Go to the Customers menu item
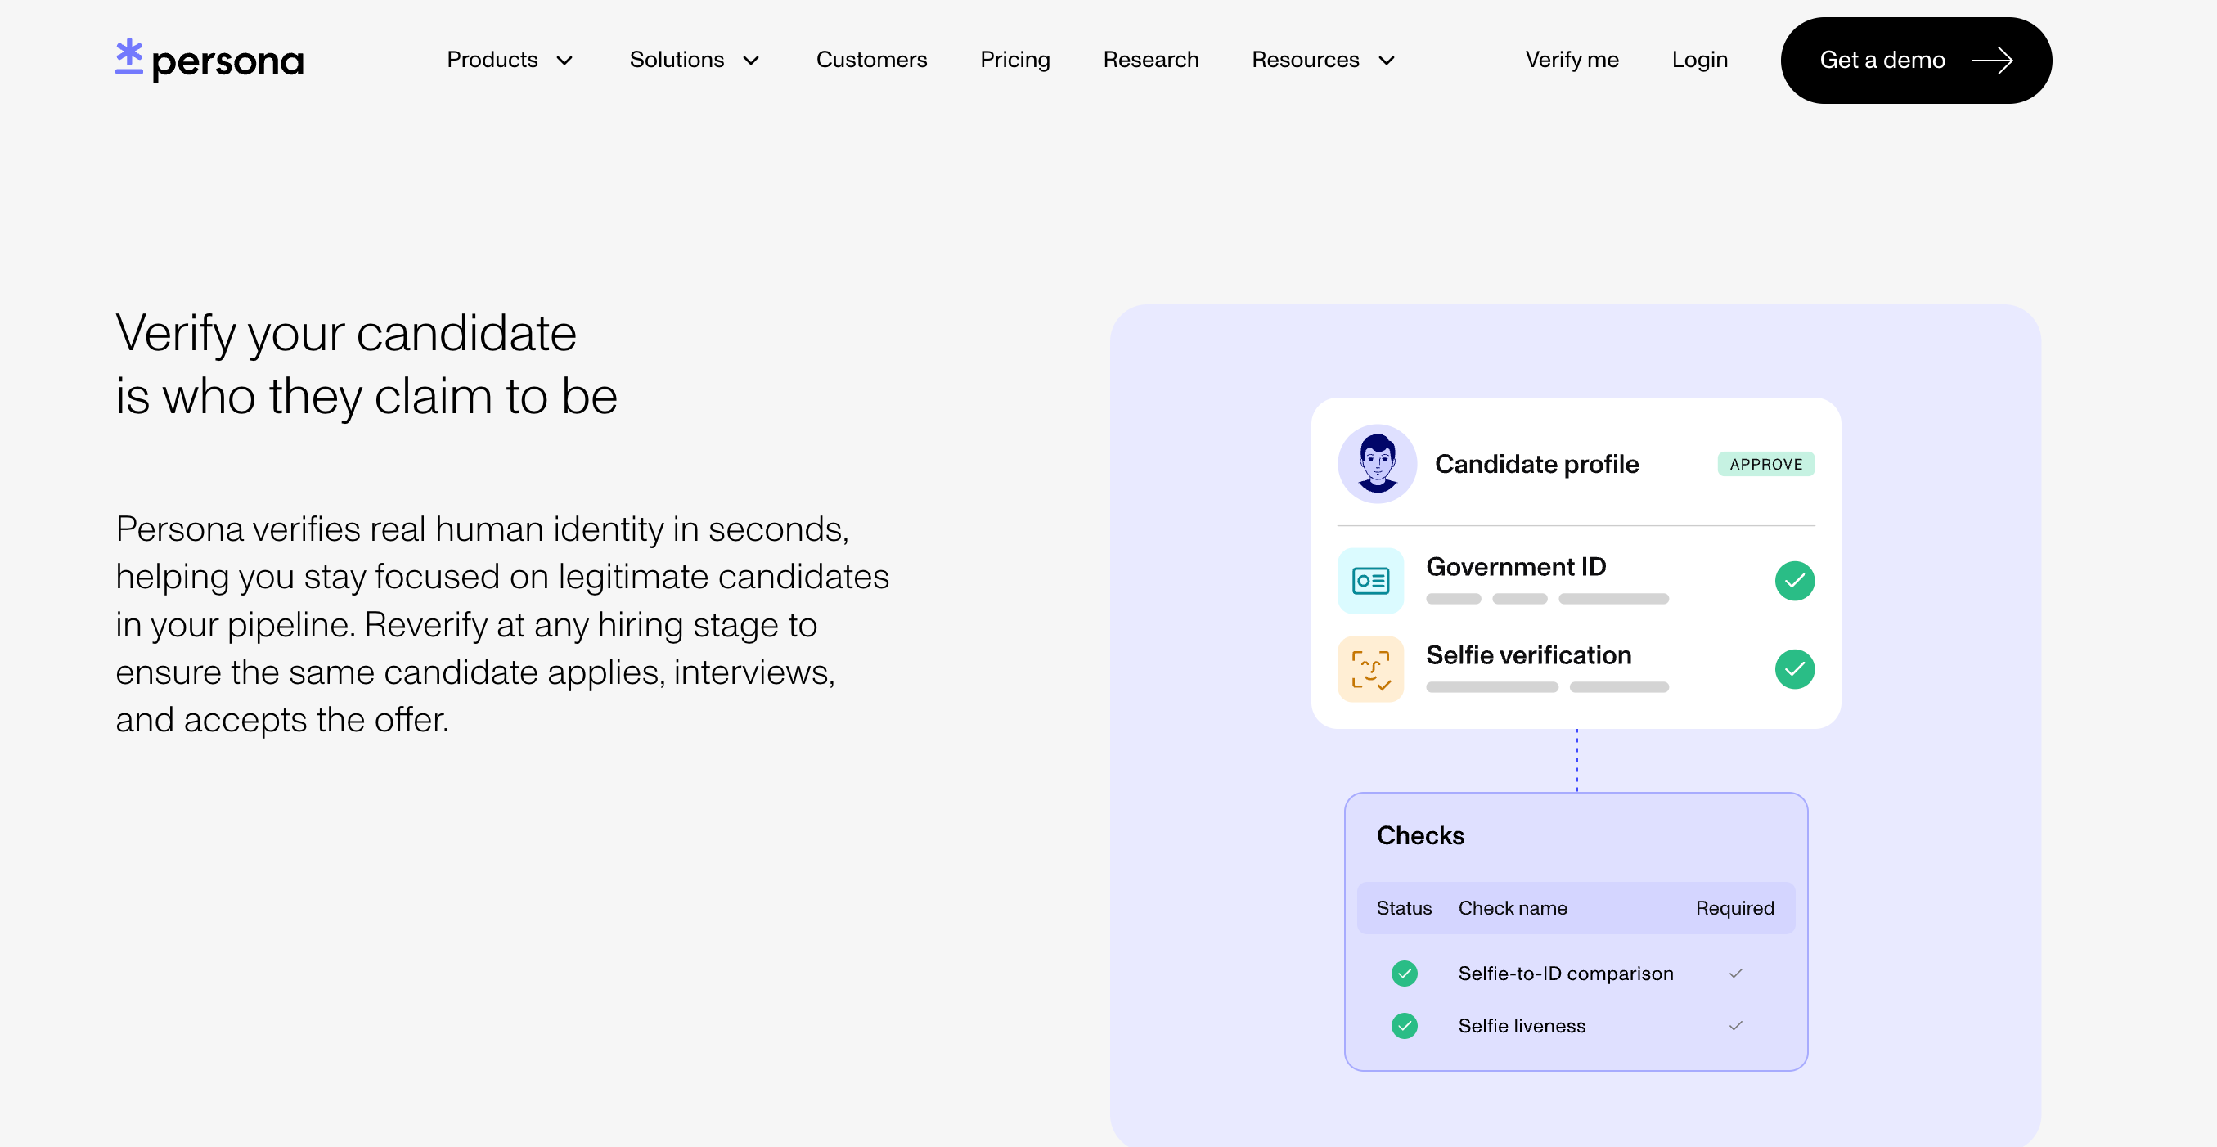The height and width of the screenshot is (1147, 2217). click(x=871, y=61)
